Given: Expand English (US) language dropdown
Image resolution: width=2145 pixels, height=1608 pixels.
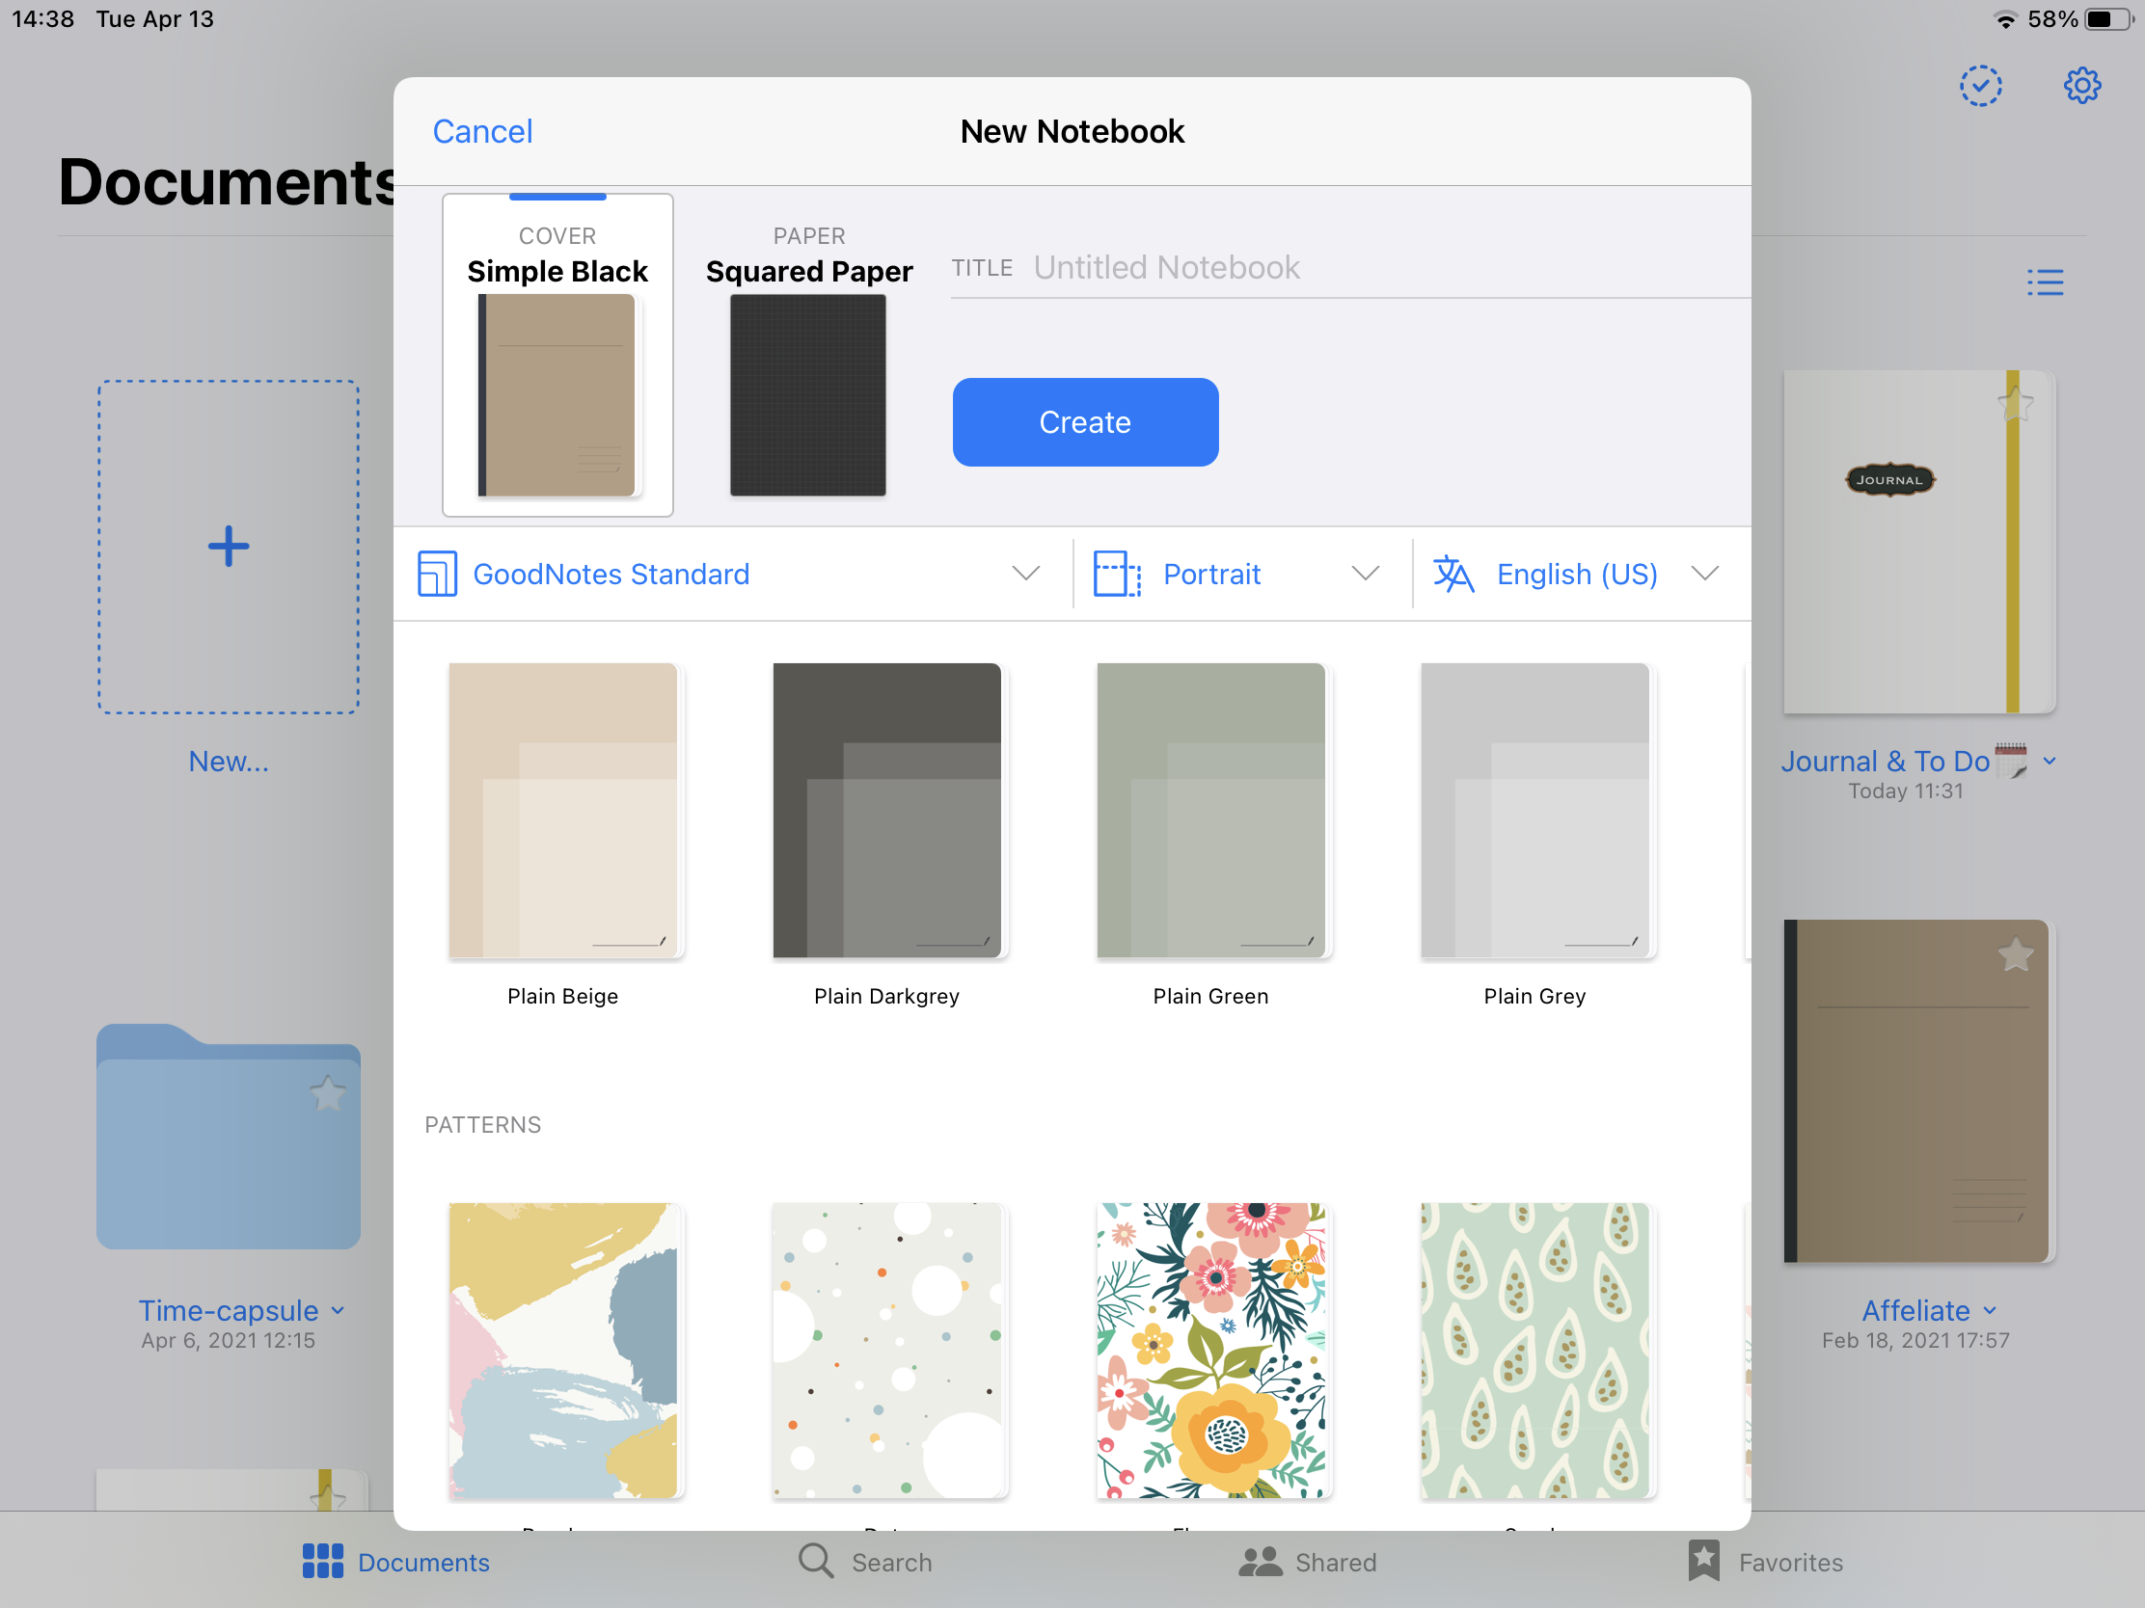Looking at the screenshot, I should (1704, 574).
